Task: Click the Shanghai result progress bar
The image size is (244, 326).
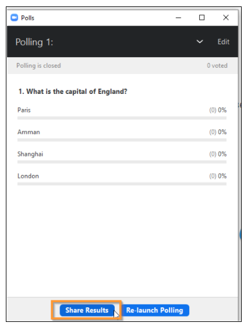Action: pos(122,162)
